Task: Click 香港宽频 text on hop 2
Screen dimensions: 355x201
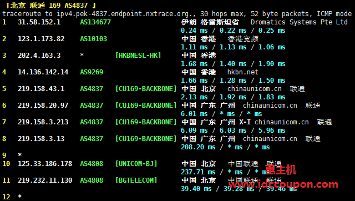Action: [243, 39]
